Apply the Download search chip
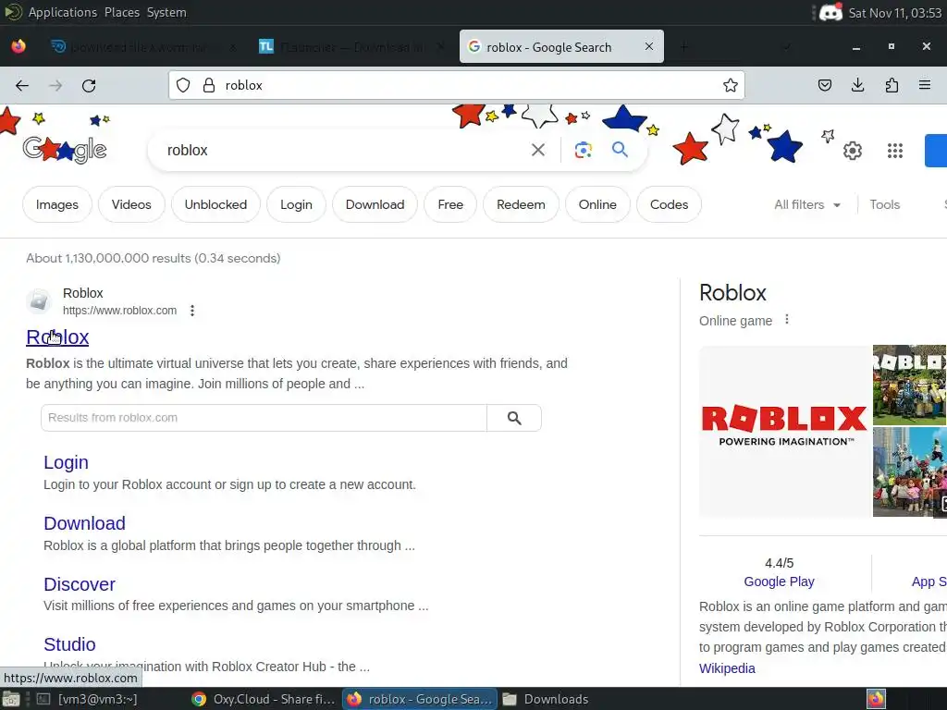The height and width of the screenshot is (710, 947). pyautogui.click(x=375, y=204)
